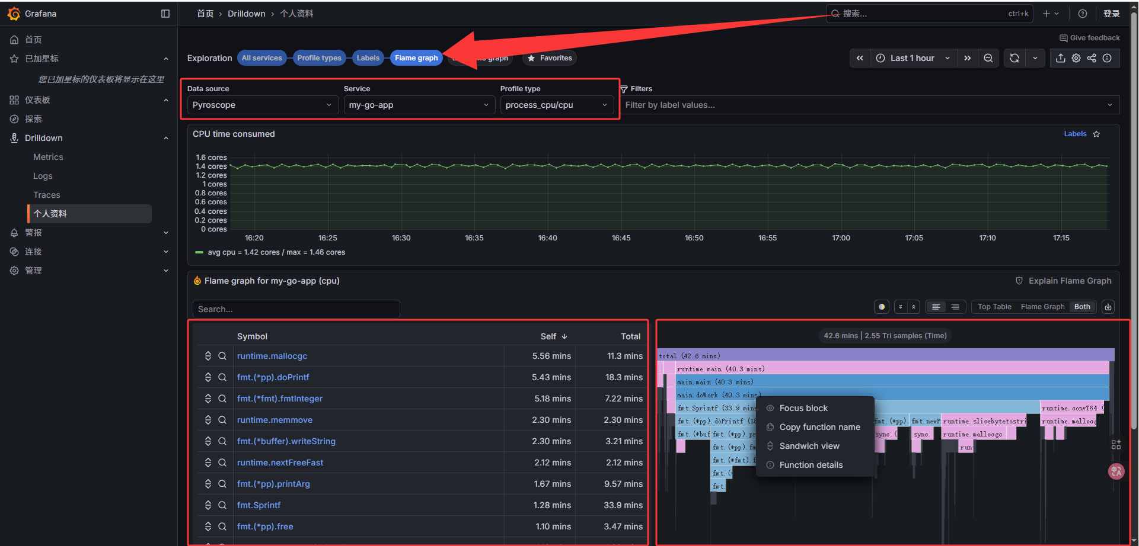The width and height of the screenshot is (1139, 546).
Task: Click the refresh icon in the toolbar
Action: click(1014, 58)
